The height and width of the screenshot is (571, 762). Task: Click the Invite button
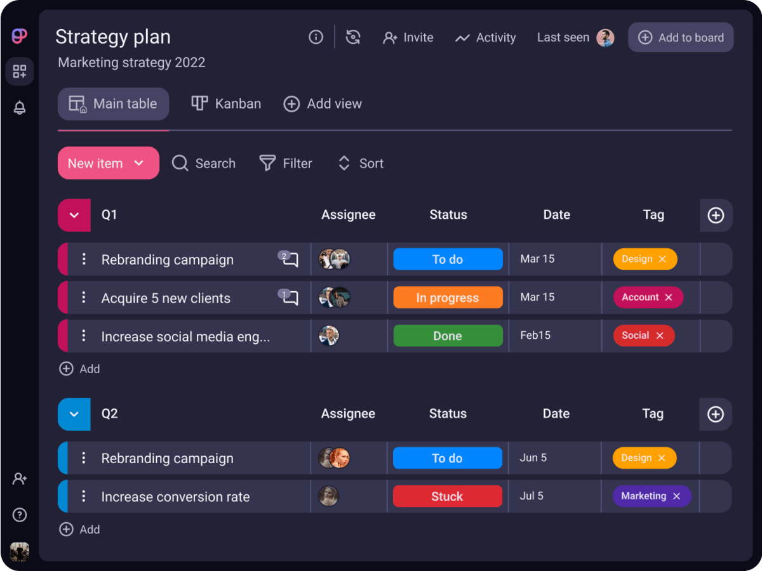click(x=408, y=37)
